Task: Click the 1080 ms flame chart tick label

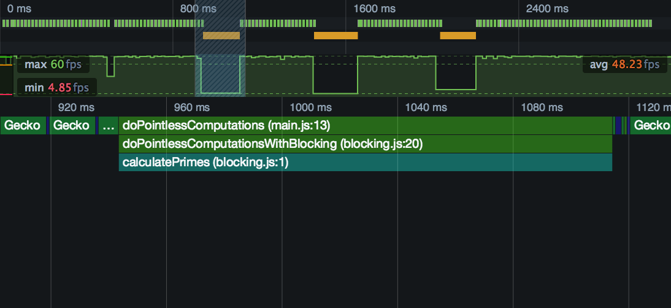Action: click(x=542, y=107)
